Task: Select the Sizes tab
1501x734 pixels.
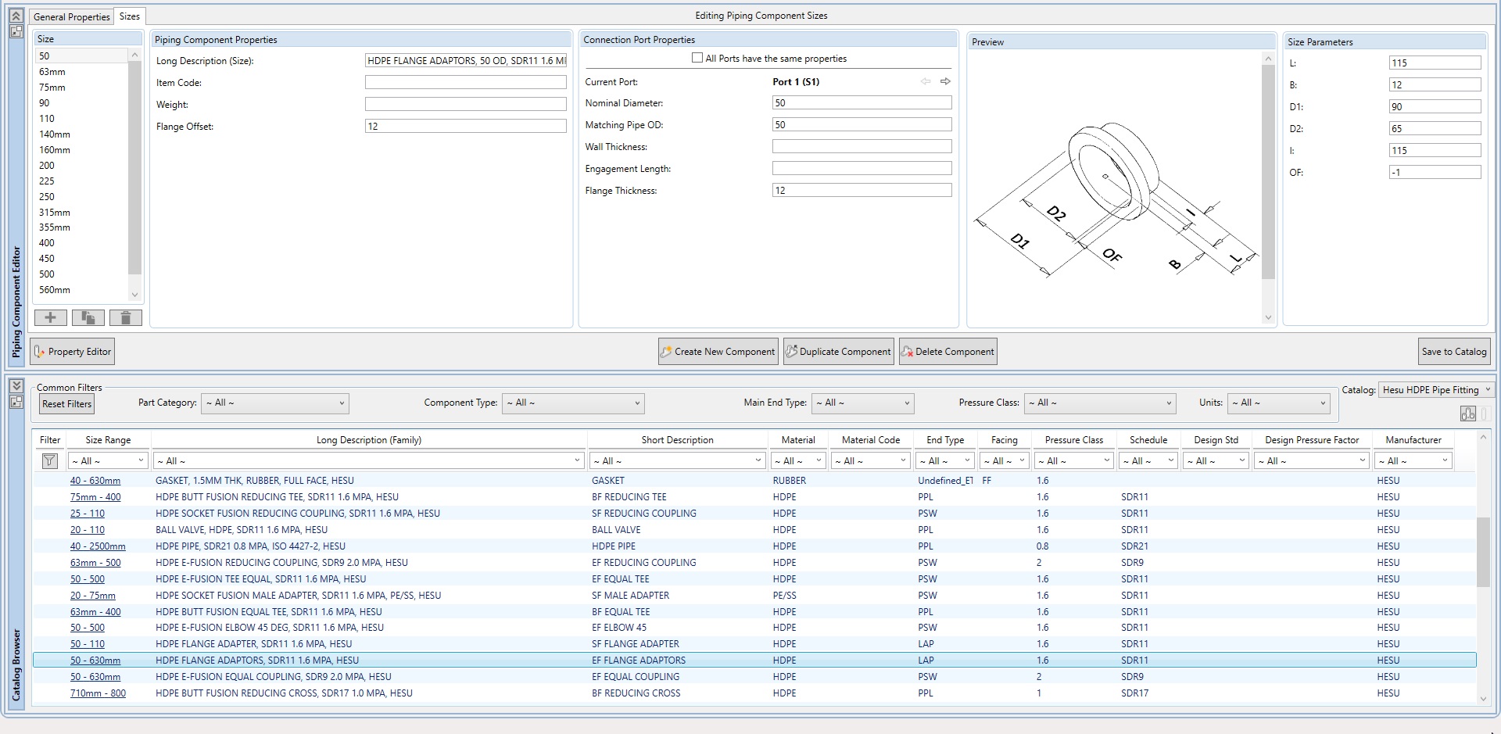Action: tap(130, 16)
